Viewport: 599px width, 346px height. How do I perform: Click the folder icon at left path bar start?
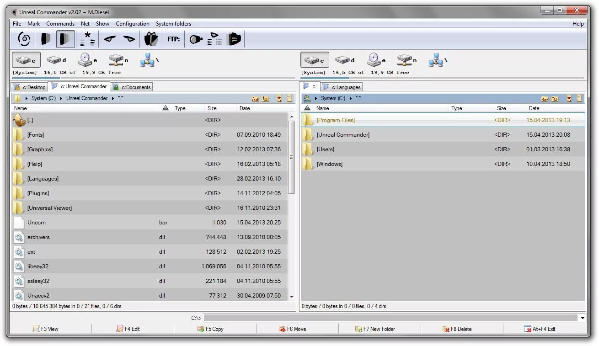click(17, 98)
